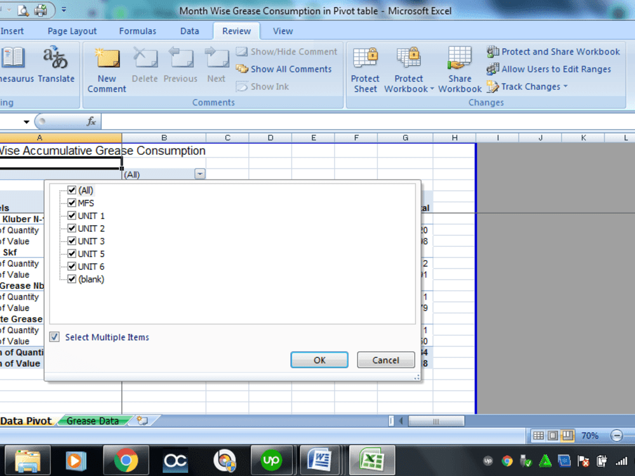635x476 pixels.
Task: Uncheck the (All) filter checkbox
Action: point(72,190)
